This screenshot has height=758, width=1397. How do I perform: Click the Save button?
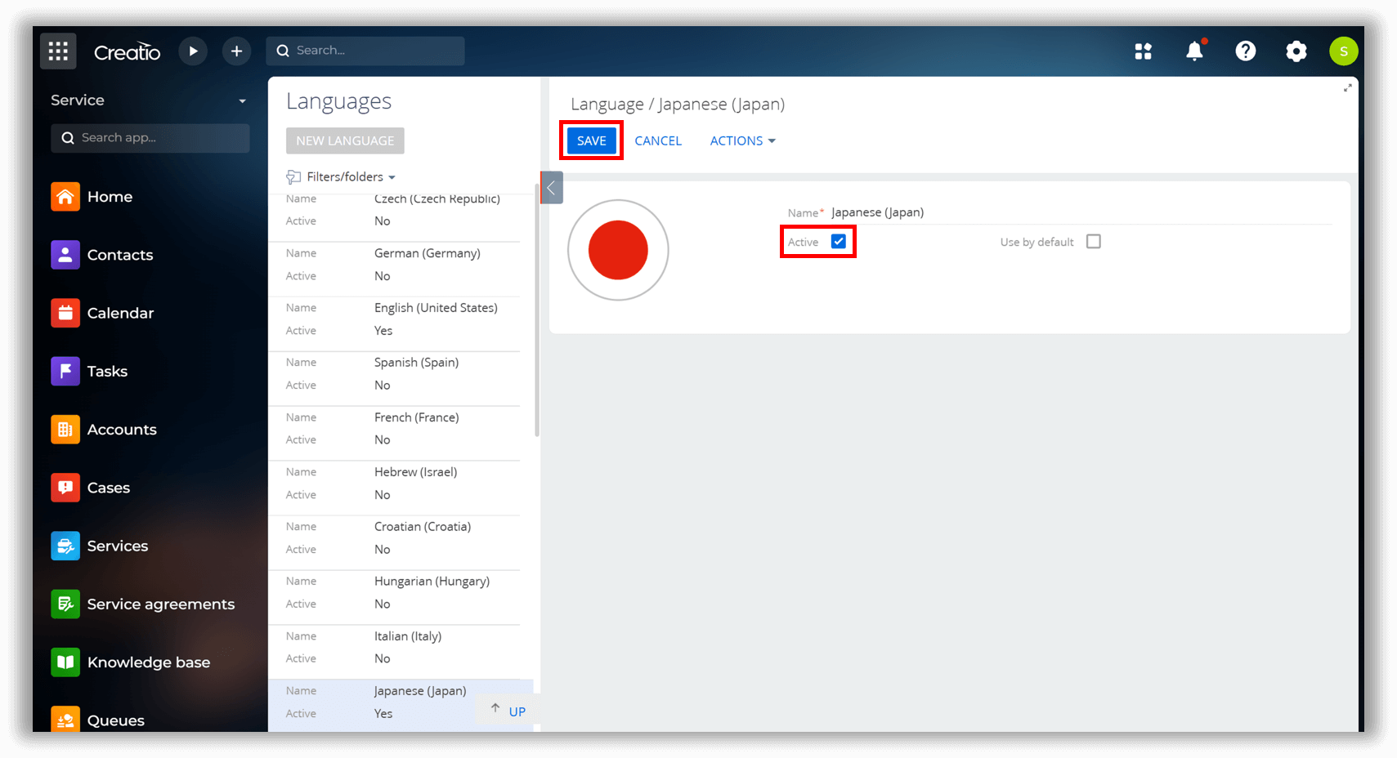point(592,140)
